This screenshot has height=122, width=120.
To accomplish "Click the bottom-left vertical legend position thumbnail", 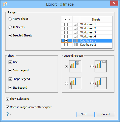I will coord(75,83).
